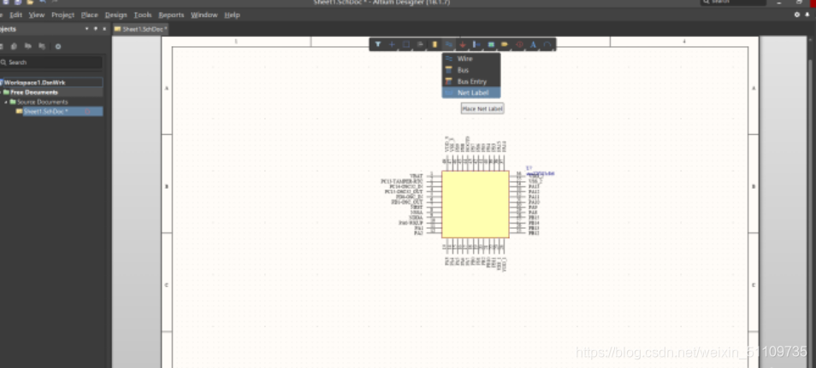
Task: Open Projects panel settings gear
Action: pyautogui.click(x=58, y=46)
